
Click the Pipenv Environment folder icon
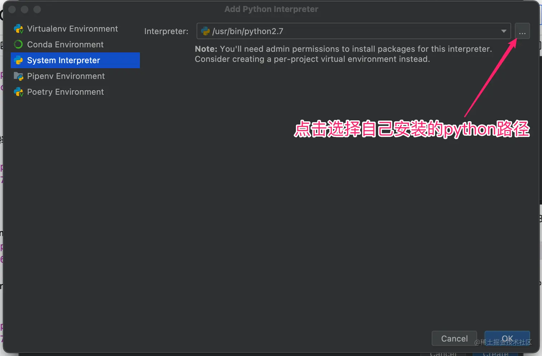click(18, 76)
